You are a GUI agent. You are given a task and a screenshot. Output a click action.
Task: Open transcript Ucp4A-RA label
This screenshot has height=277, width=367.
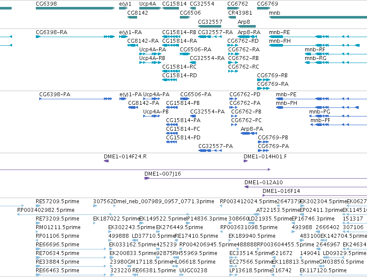(153, 50)
